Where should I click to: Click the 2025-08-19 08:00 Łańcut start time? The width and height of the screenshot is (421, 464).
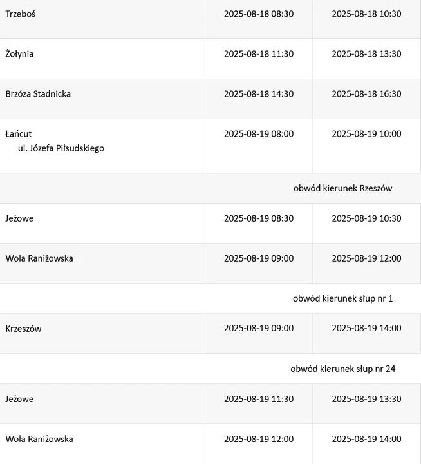259,134
